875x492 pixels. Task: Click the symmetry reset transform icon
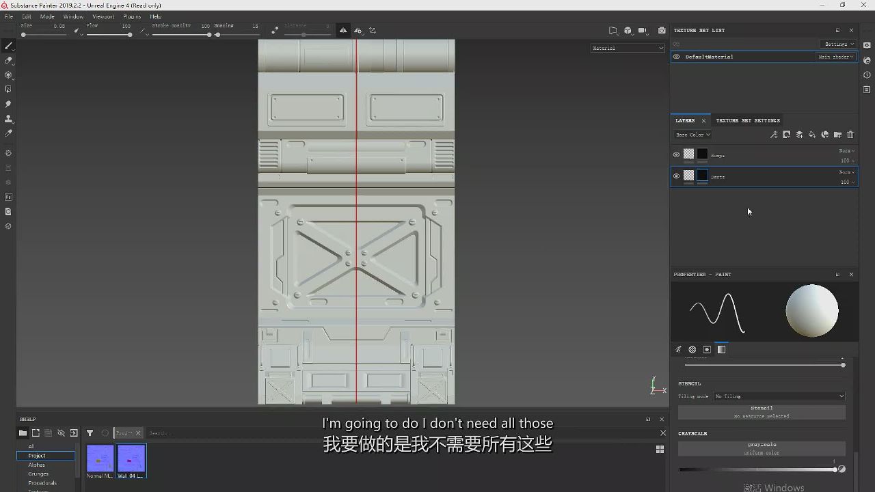pyautogui.click(x=373, y=30)
